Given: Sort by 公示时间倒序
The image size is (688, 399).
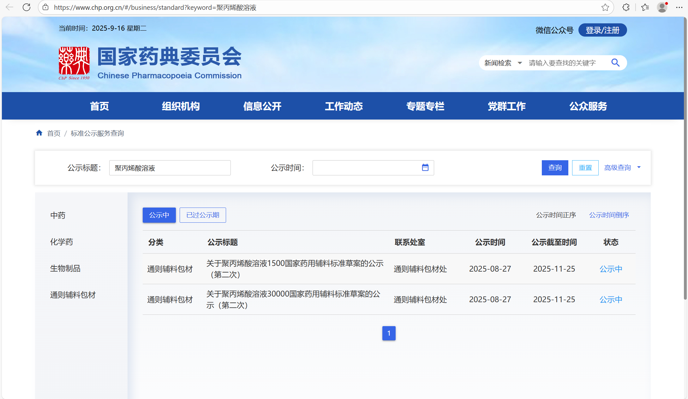Looking at the screenshot, I should [609, 215].
